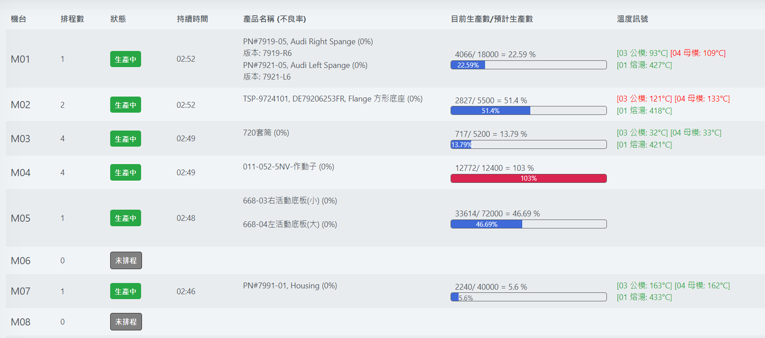Click product PN#7991-01, Housing
765x338 pixels.
click(x=290, y=286)
